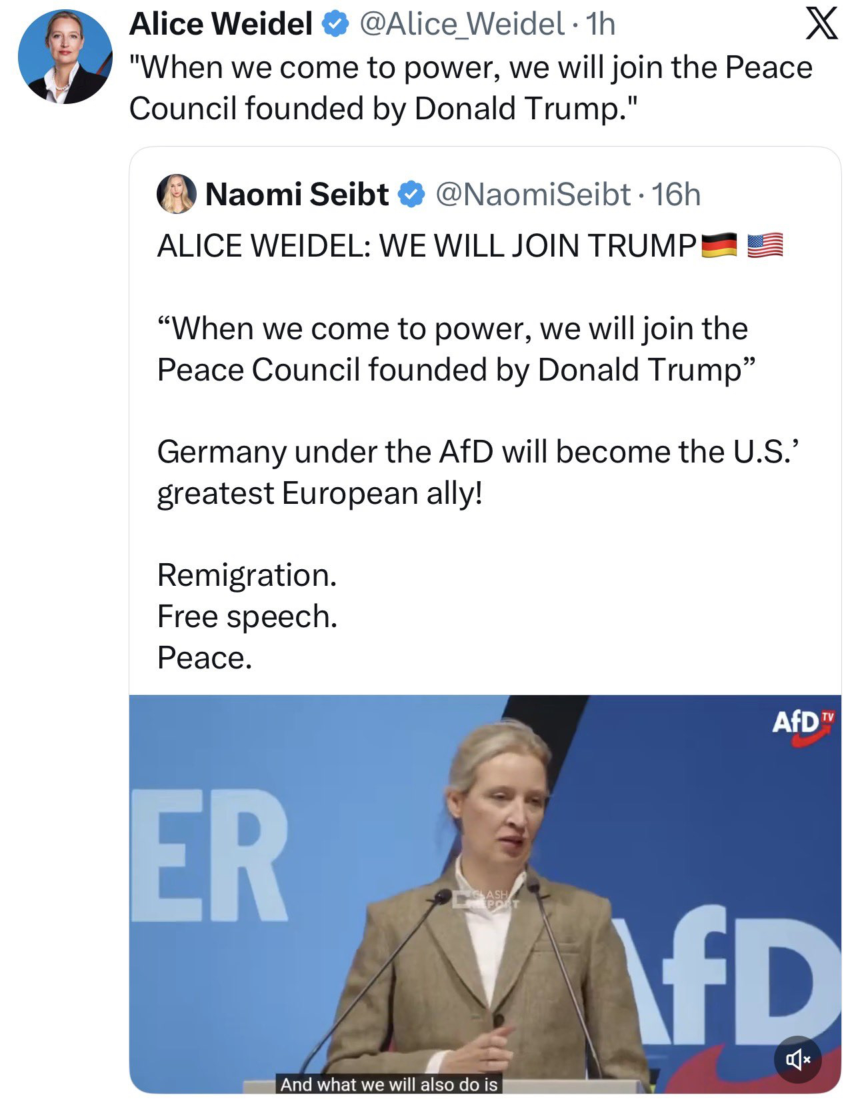Open the @Alice_Weidel handle link

[x=463, y=25]
